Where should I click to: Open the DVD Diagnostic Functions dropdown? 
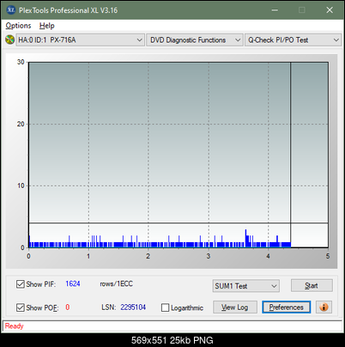coord(195,40)
